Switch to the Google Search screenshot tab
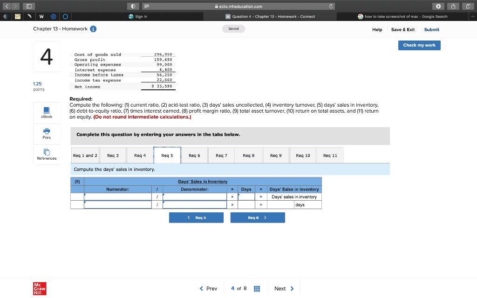The height and width of the screenshot is (298, 477). coord(403,16)
